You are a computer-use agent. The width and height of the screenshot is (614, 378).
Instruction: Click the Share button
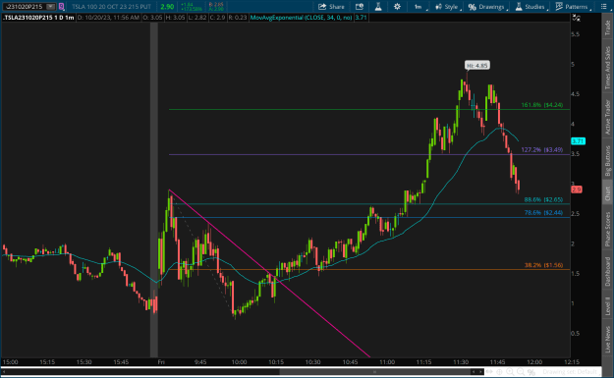331,7
